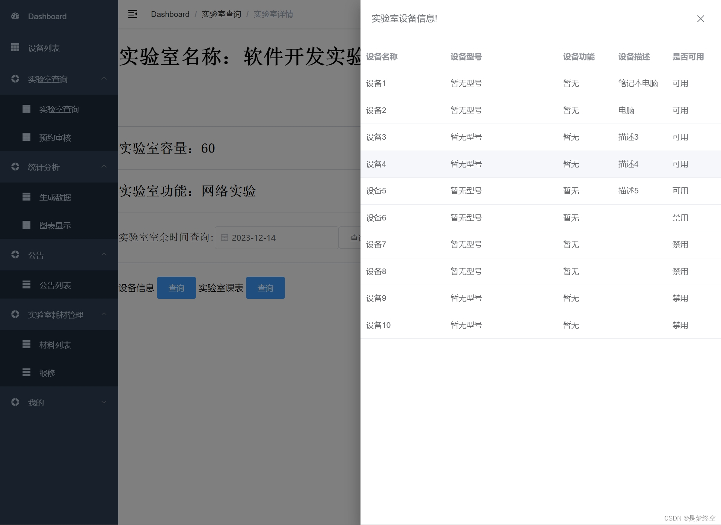
Task: Collapse the 公告 menu with its chevron
Action: click(104, 254)
